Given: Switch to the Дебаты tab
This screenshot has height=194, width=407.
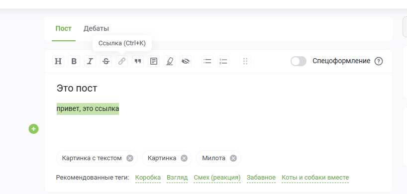Looking at the screenshot, I should [x=97, y=28].
